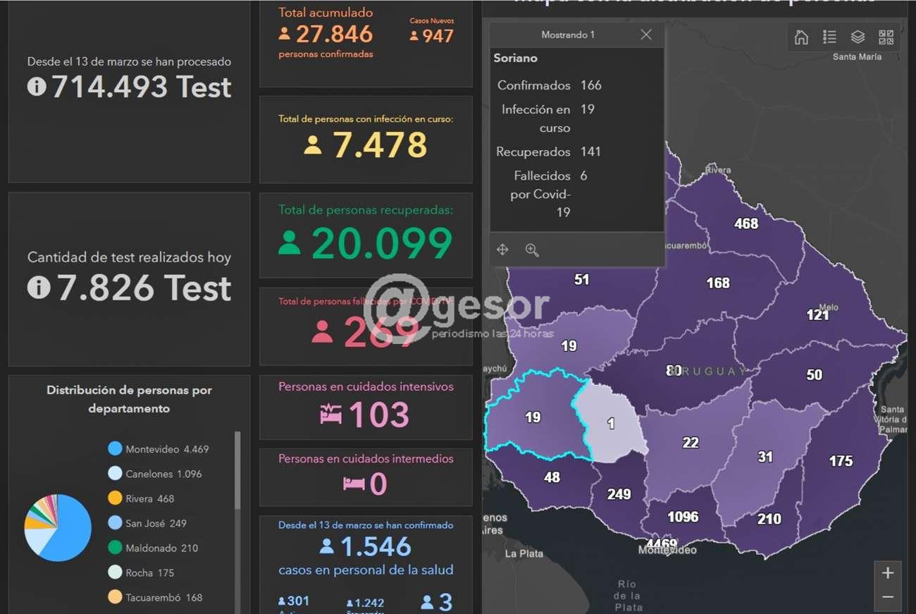Open the basemap gallery grid icon
Image resolution: width=916 pixels, height=614 pixels.
[x=886, y=37]
